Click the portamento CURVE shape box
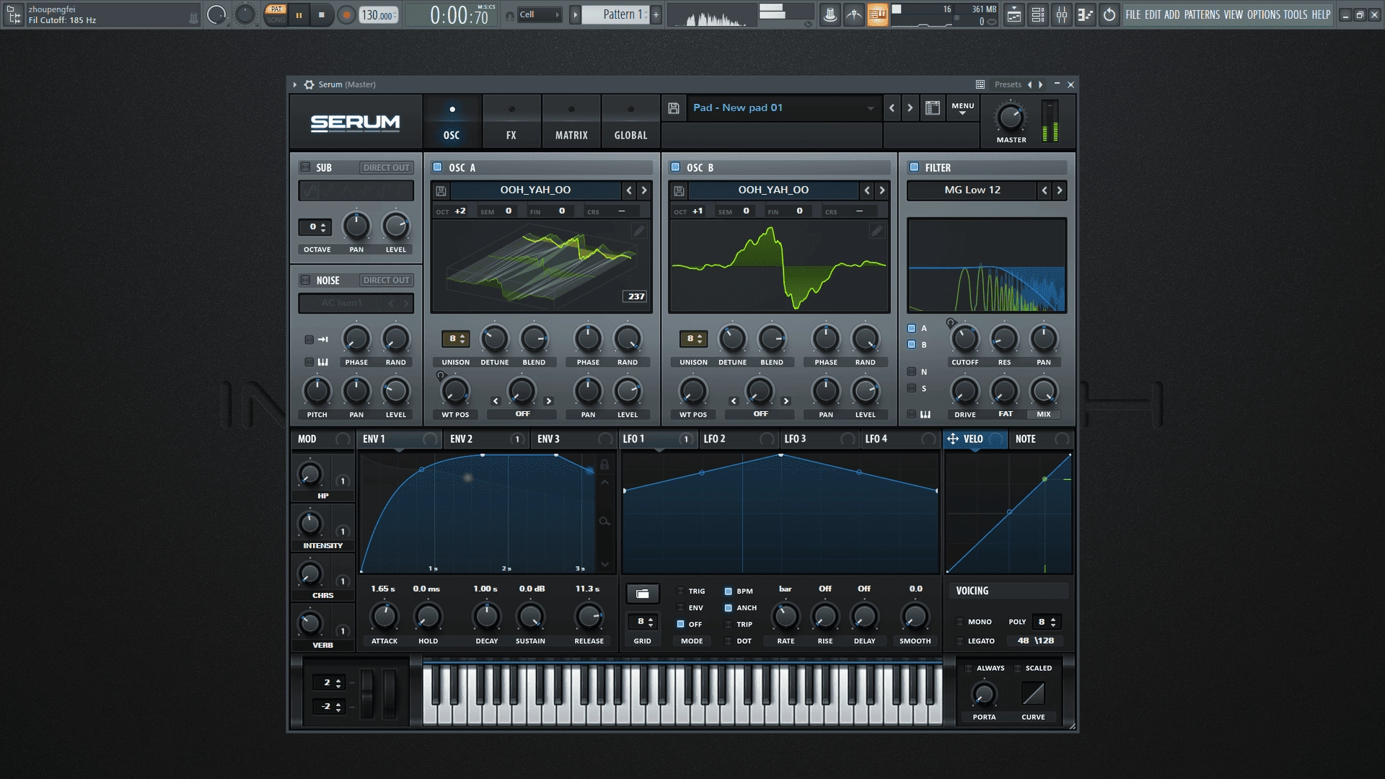The image size is (1385, 779). [1033, 694]
